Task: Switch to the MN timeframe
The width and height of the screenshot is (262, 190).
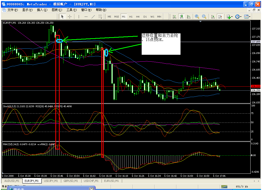Action: [159, 17]
